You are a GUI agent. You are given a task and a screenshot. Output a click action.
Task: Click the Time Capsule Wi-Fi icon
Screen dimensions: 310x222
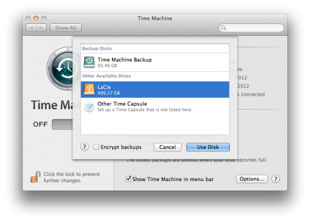[89, 107]
